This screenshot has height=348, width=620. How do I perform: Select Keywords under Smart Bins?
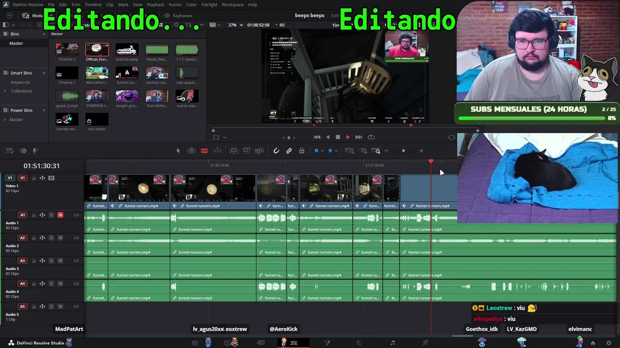click(20, 83)
